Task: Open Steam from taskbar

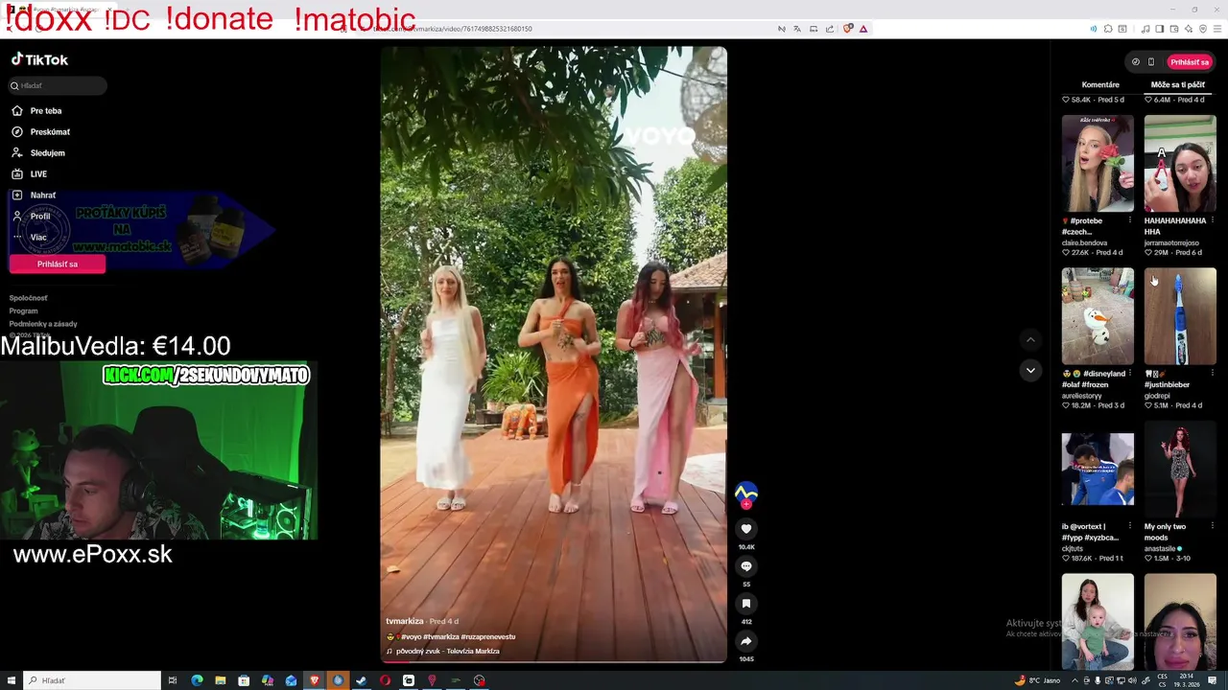Action: [361, 680]
